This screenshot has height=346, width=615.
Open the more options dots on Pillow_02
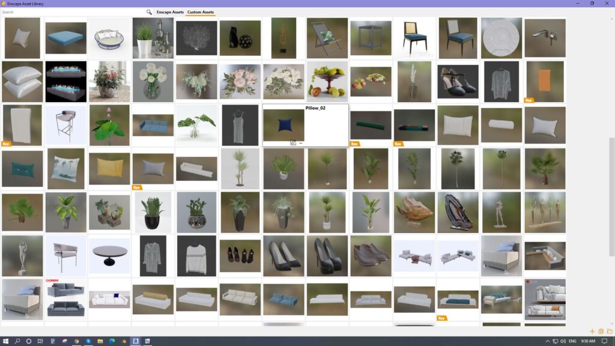coord(300,143)
